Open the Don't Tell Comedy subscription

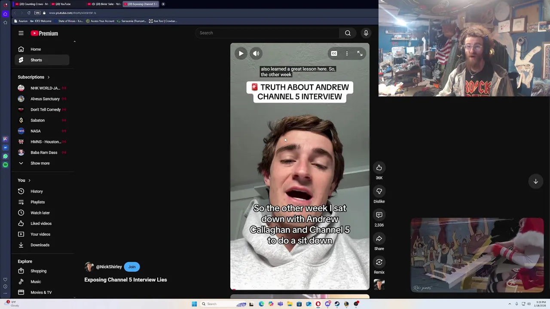click(x=42, y=109)
